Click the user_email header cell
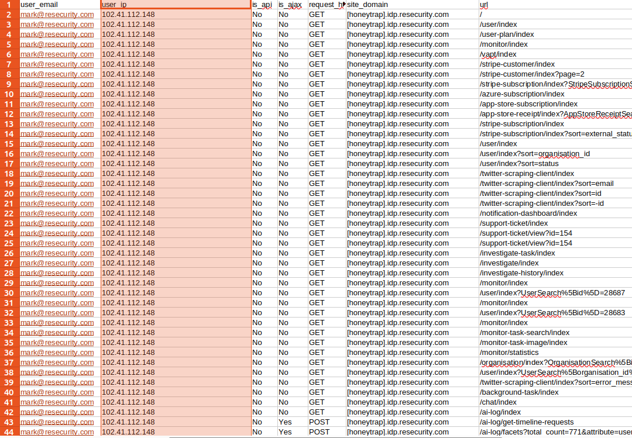This screenshot has height=438, width=632. tap(59, 5)
